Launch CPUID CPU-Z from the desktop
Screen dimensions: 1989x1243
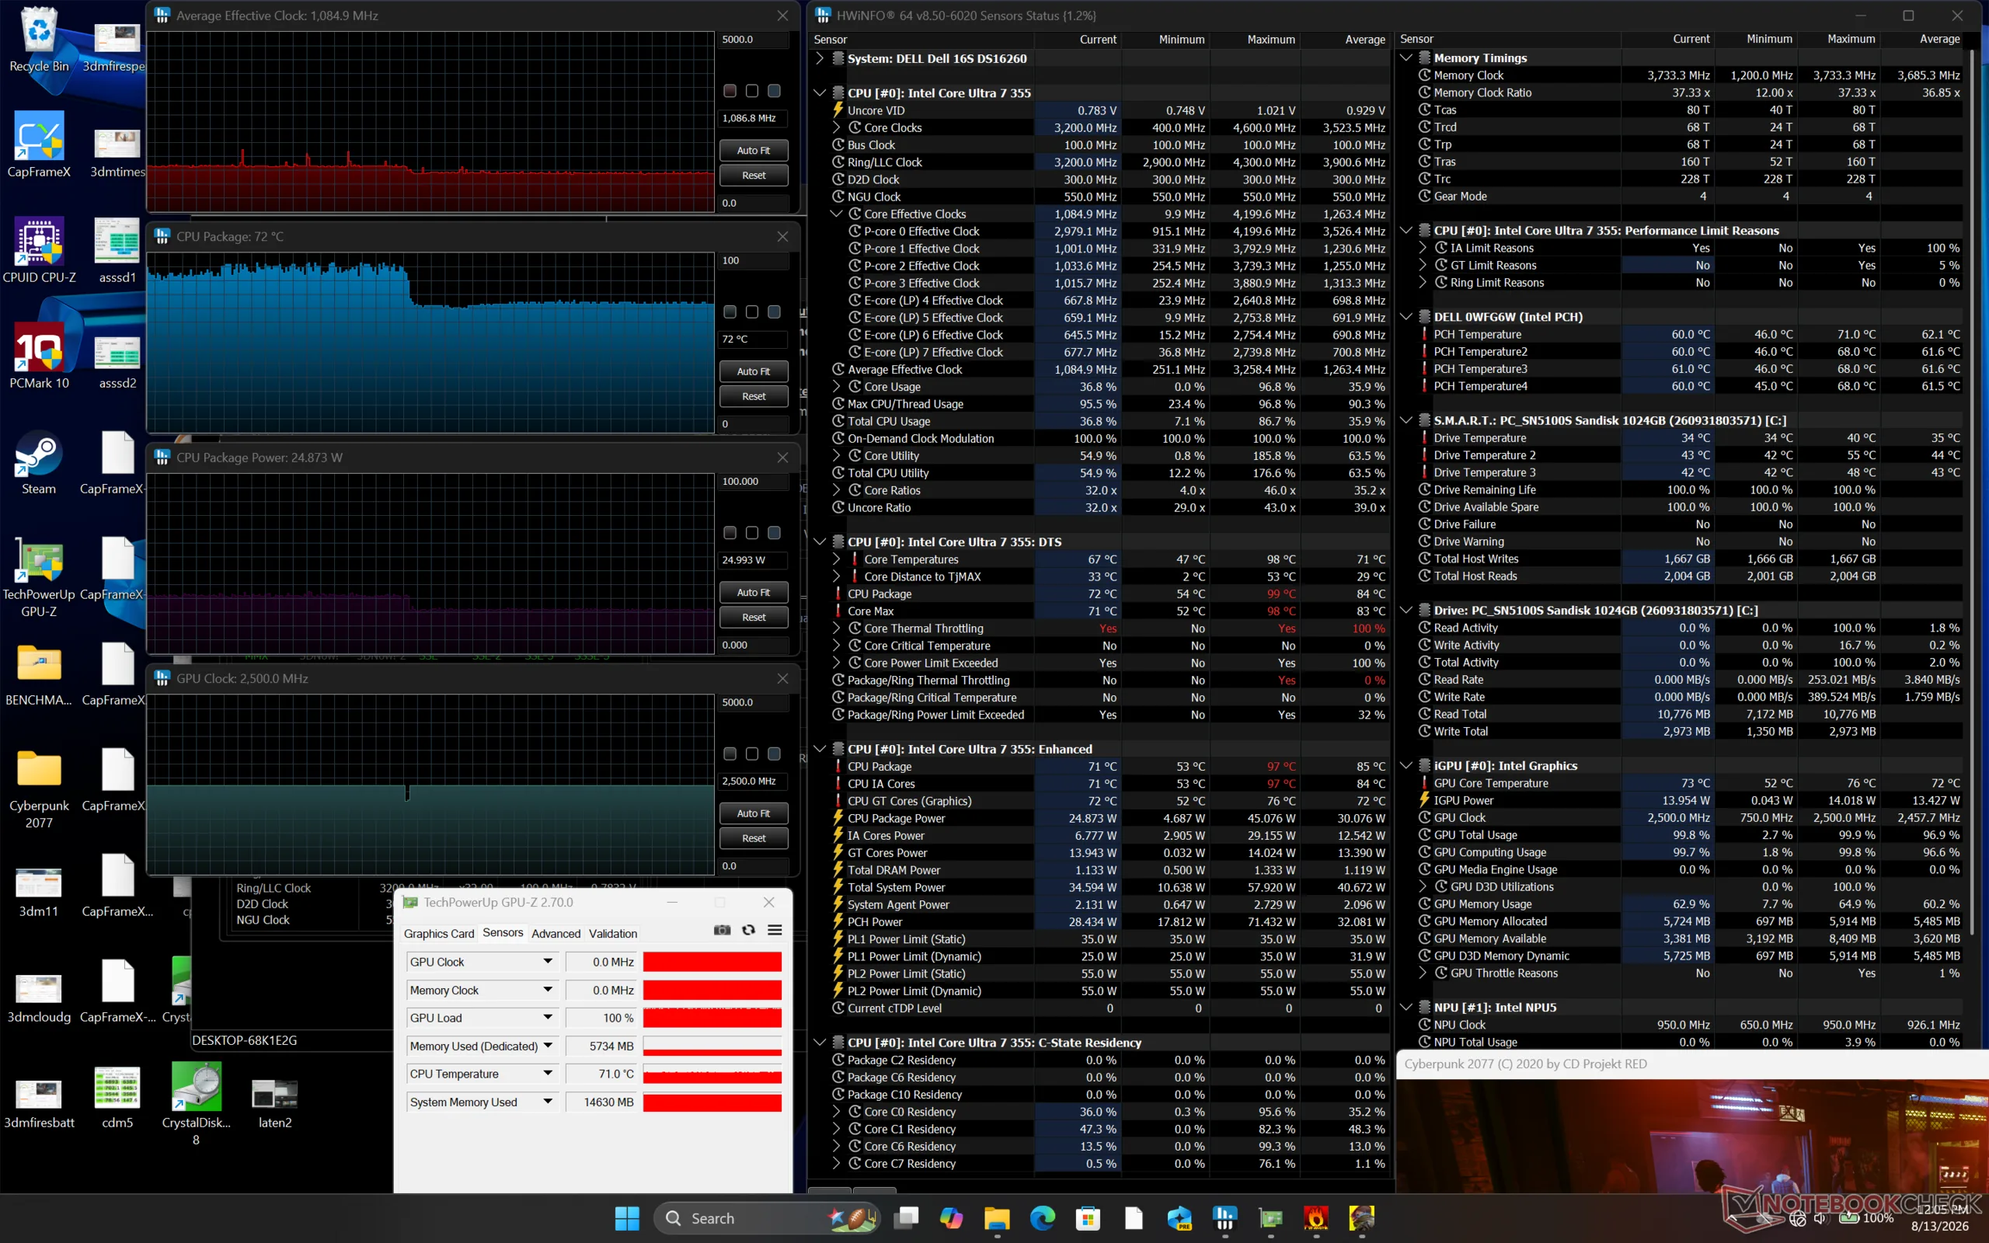pos(39,251)
